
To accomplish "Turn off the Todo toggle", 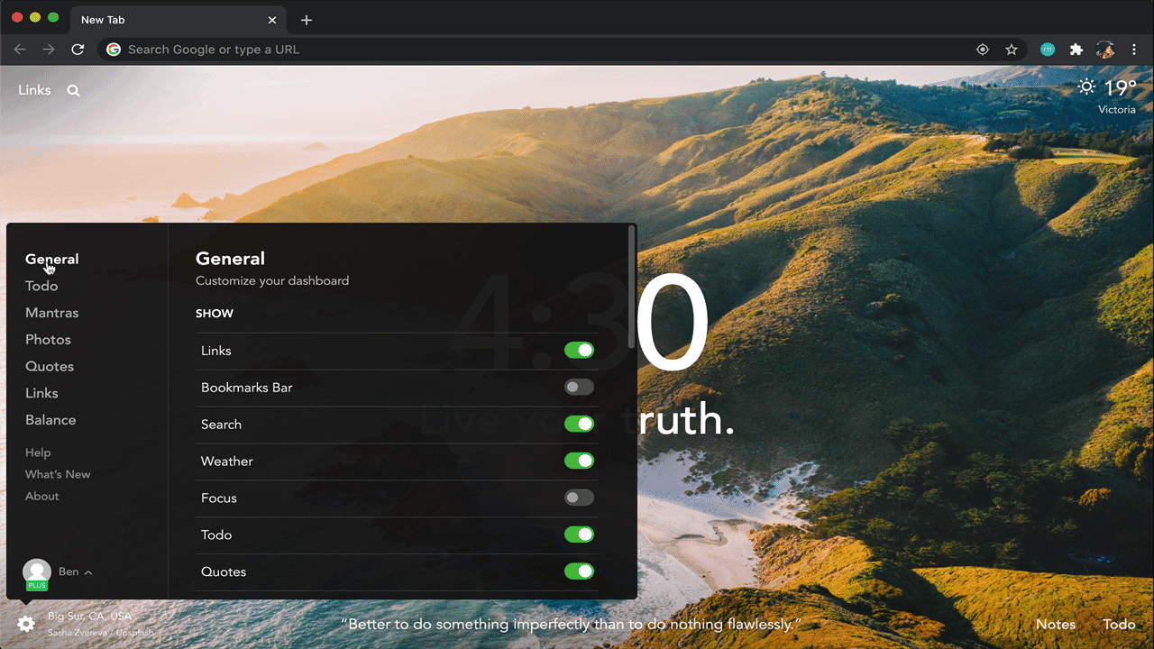I will [x=579, y=535].
